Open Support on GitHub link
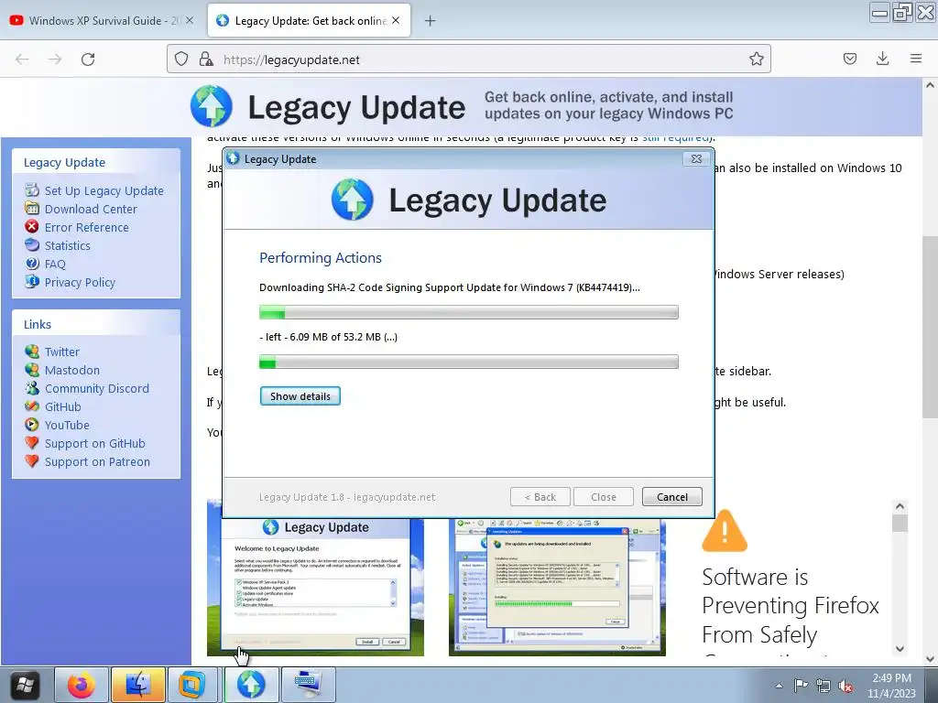 click(x=95, y=444)
